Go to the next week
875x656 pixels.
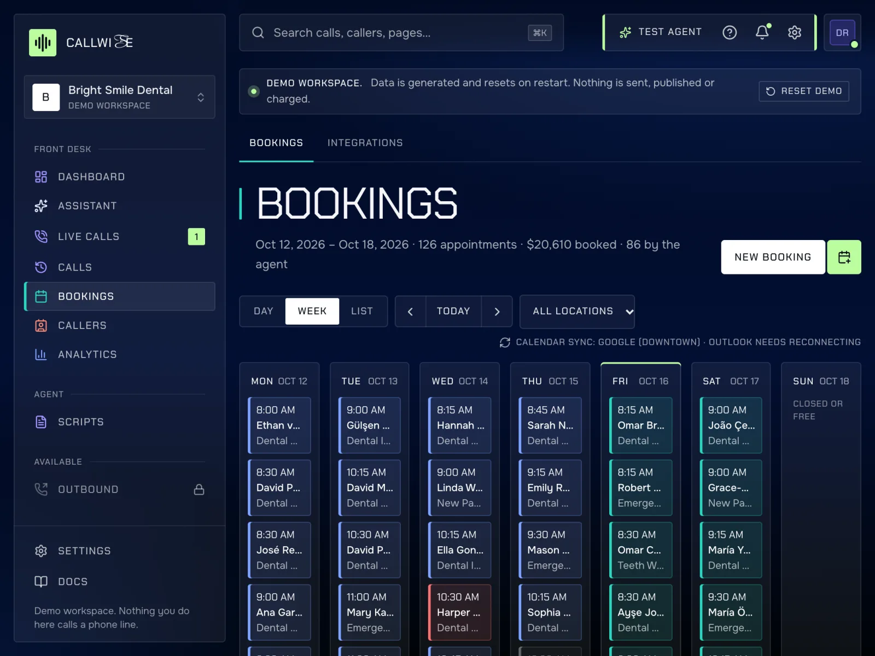pos(497,312)
